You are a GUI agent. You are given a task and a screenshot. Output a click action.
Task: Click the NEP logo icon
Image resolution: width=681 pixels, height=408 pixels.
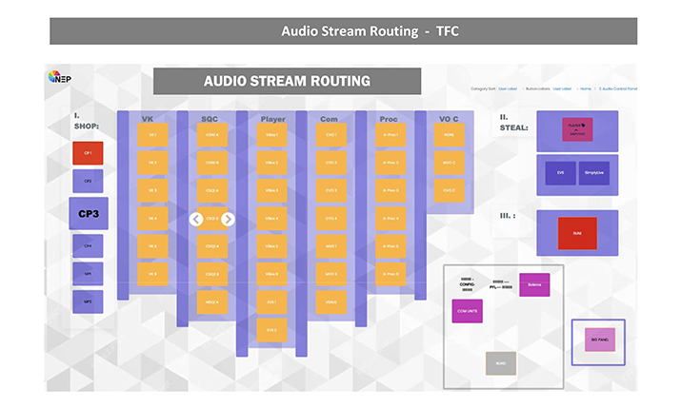pos(59,77)
